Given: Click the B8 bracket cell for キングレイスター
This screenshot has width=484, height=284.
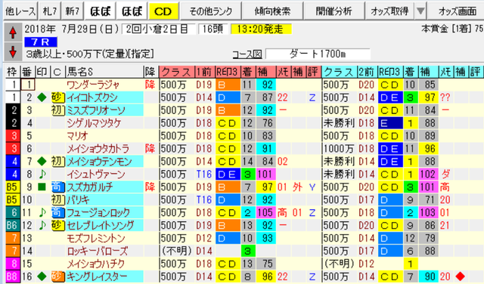Looking at the screenshot, I should [12, 276].
